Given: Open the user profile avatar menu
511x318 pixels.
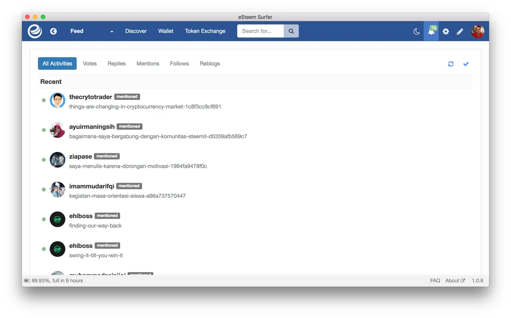Looking at the screenshot, I should [477, 31].
